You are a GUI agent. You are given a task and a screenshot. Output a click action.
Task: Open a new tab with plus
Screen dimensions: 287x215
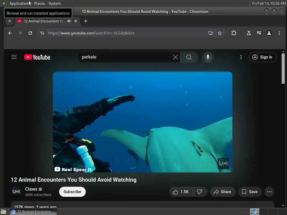(x=86, y=21)
